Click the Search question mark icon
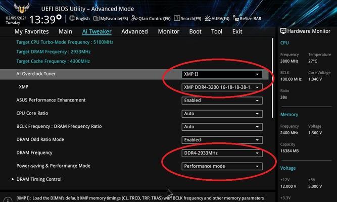Image resolution: width=337 pixels, height=202 pixels. (177, 18)
